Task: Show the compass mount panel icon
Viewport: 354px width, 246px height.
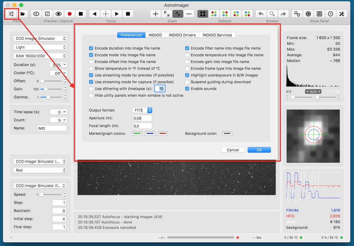Action: pyautogui.click(x=330, y=14)
